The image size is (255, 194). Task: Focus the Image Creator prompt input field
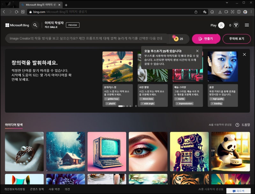tap(86, 38)
